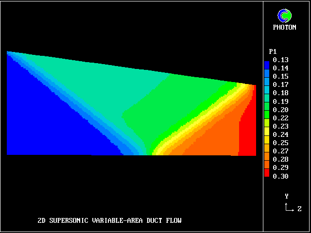Image resolution: width=311 pixels, height=233 pixels.
Task: Click the 0.22 legend value label
Action: (280, 118)
